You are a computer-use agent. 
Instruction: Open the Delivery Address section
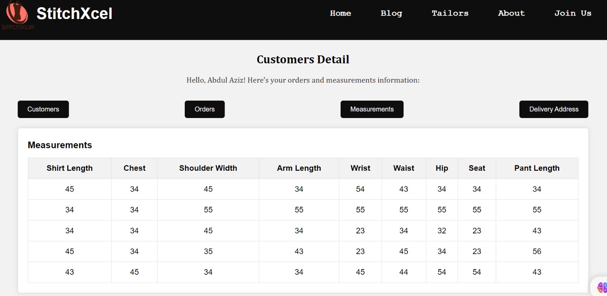554,109
